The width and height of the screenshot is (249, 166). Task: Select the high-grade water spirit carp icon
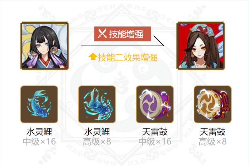[x=97, y=104]
